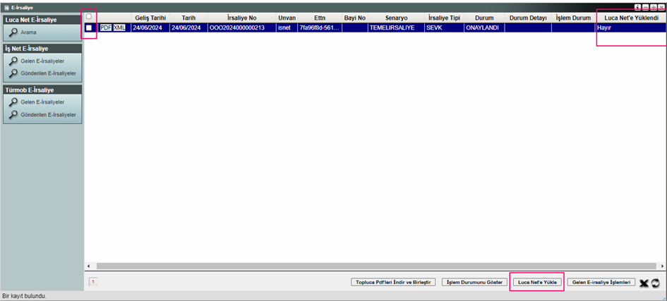Tick the select-all checkbox in header
667x301 pixels.
coord(89,16)
